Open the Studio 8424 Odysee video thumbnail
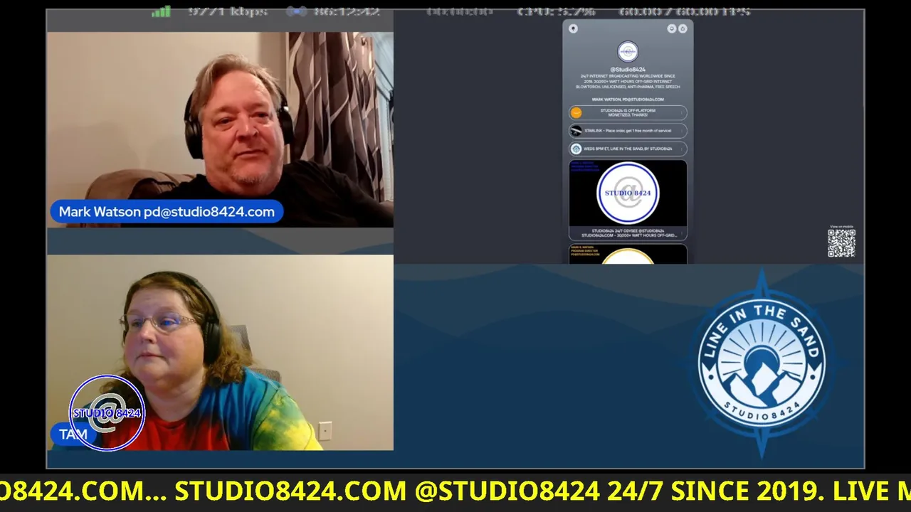The height and width of the screenshot is (512, 911). [628, 193]
